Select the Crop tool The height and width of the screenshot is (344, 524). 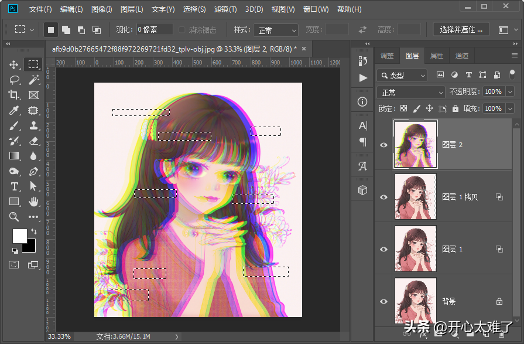[x=15, y=95]
